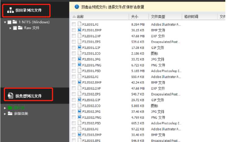Enable the 1 NTFS (Windows) tree checkbox
Viewport: 229px width, 142px height.
point(10,22)
